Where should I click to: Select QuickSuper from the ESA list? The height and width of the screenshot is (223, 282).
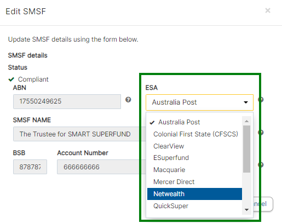click(194, 206)
